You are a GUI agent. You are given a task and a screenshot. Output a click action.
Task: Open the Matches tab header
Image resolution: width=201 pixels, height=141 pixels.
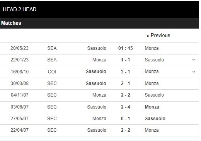pyautogui.click(x=11, y=23)
